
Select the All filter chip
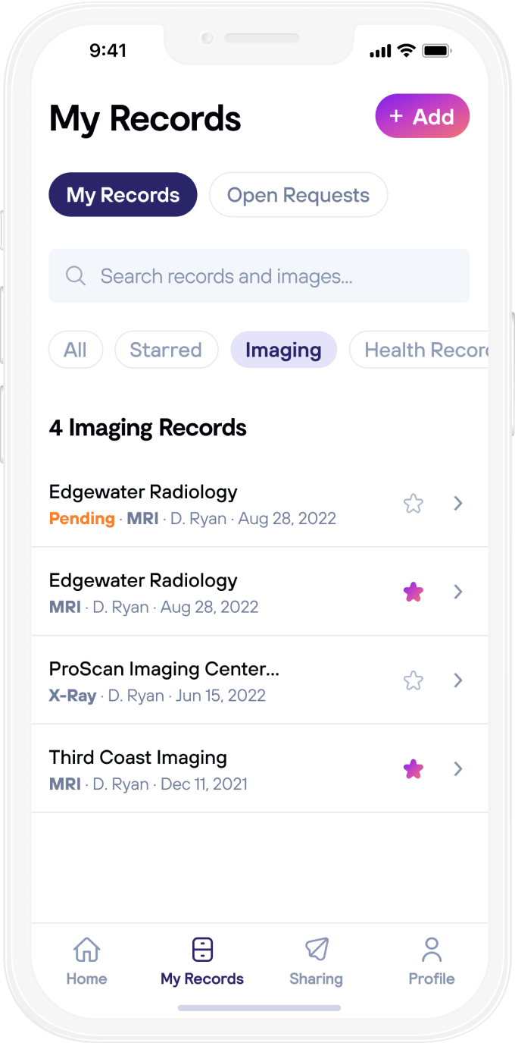coord(76,350)
